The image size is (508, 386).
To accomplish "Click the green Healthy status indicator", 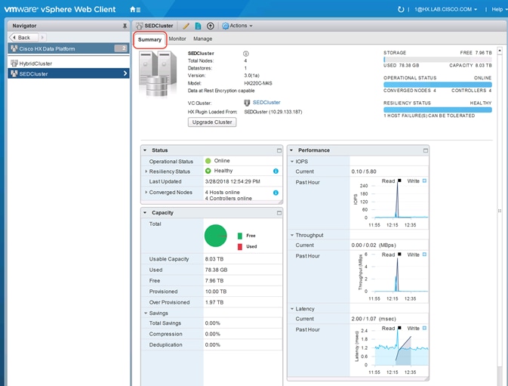I will pyautogui.click(x=208, y=171).
